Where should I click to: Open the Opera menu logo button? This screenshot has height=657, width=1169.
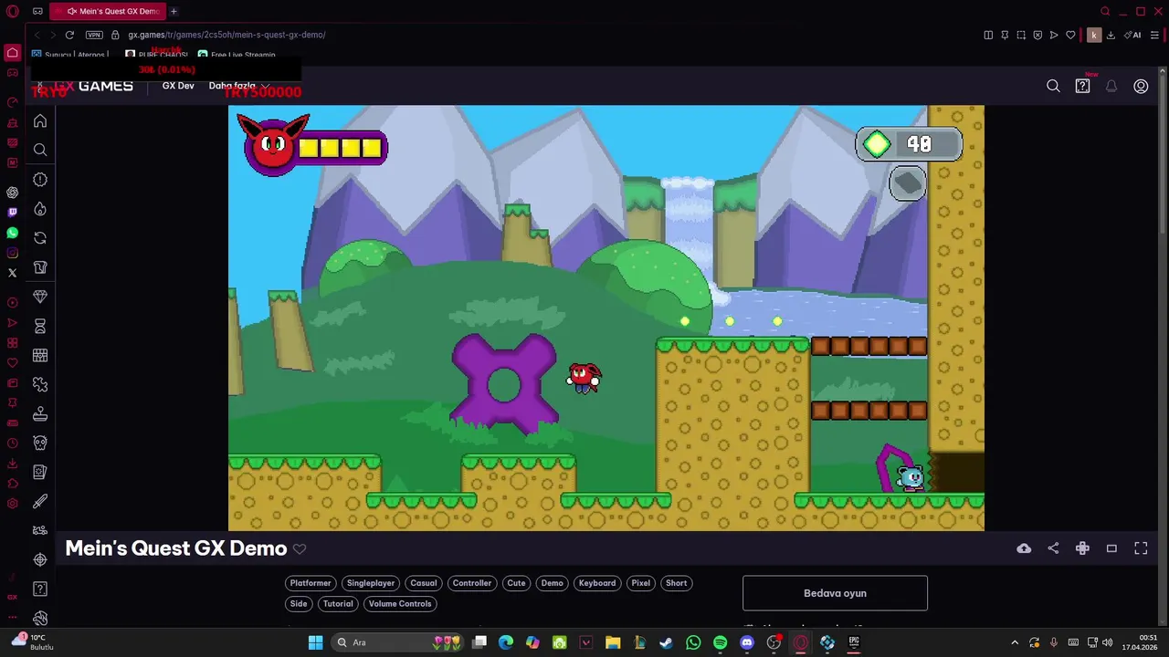click(13, 11)
